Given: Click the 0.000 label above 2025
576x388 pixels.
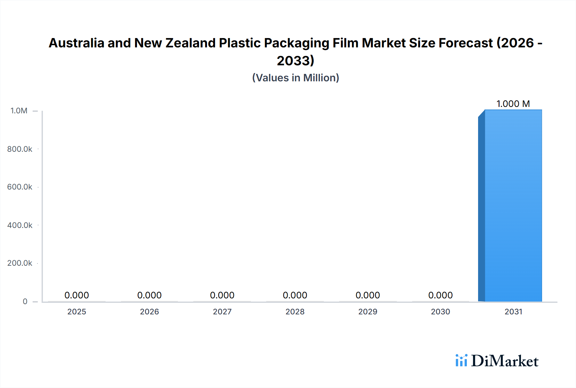Looking at the screenshot, I should tap(76, 295).
